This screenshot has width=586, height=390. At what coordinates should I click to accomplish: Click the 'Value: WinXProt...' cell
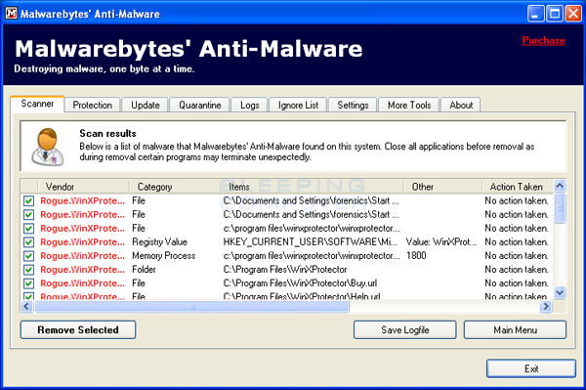pyautogui.click(x=441, y=242)
